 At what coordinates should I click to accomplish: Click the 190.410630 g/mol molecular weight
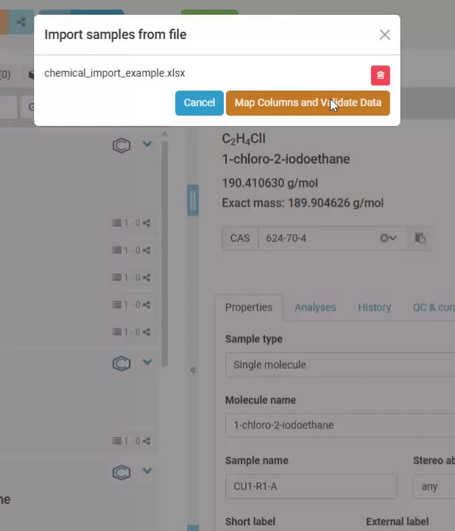coord(269,183)
